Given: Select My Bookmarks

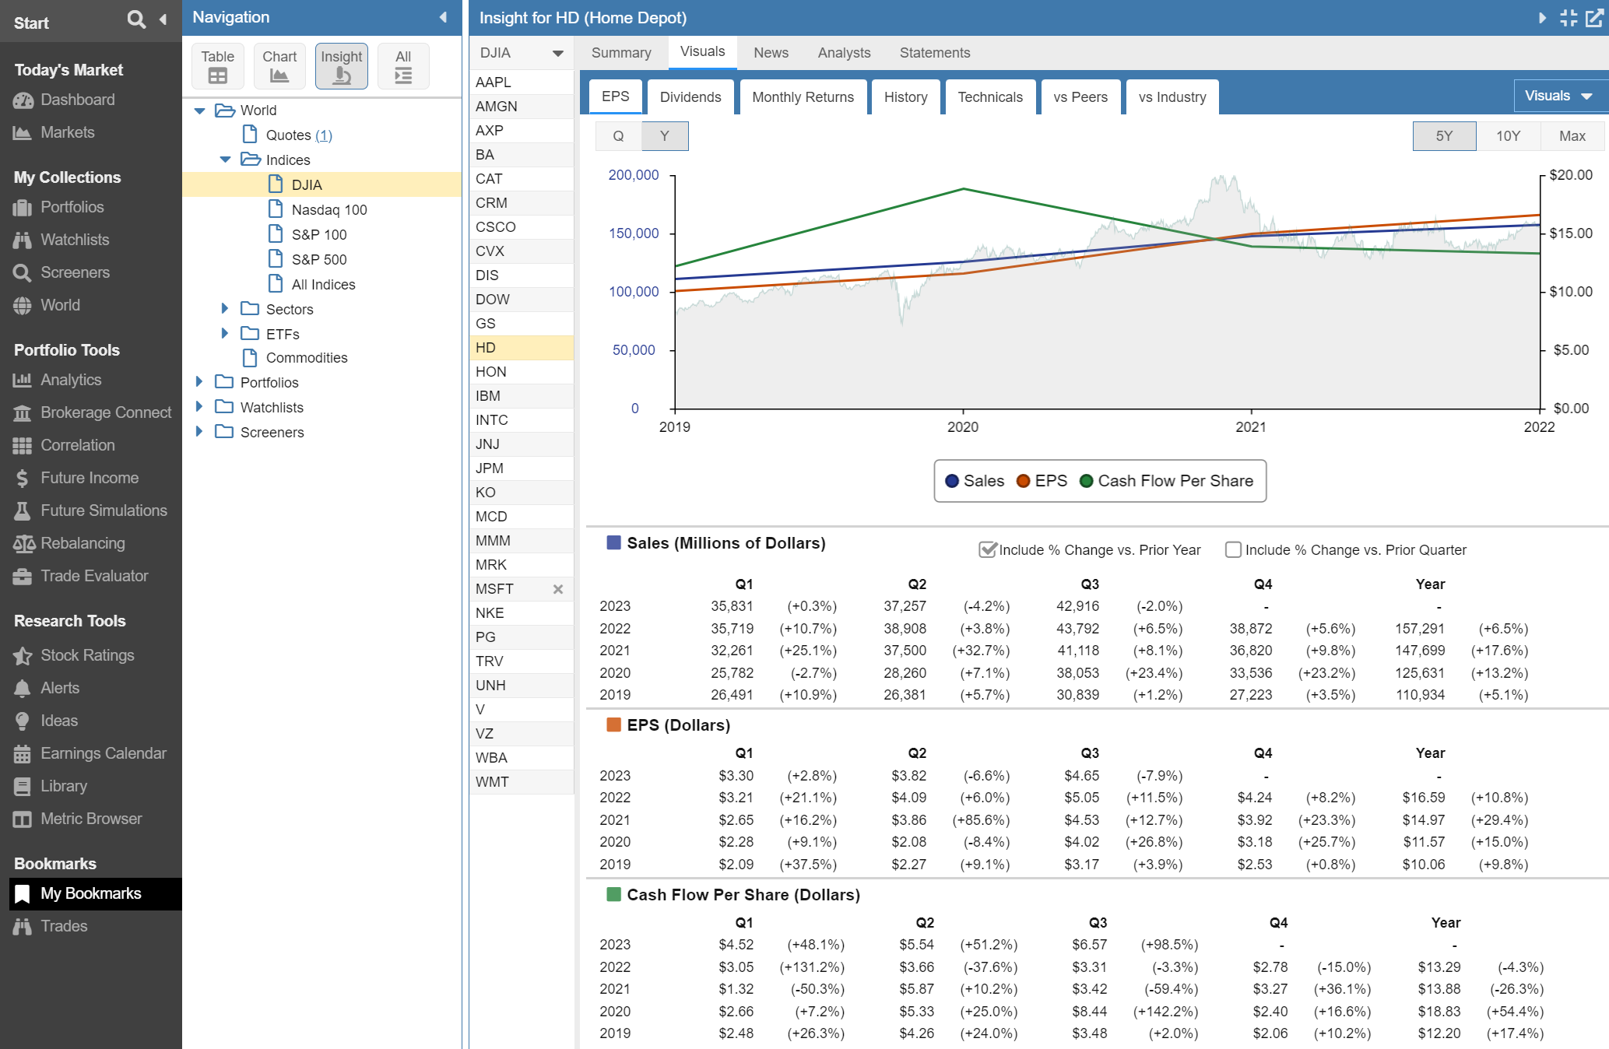Looking at the screenshot, I should click(x=96, y=893).
